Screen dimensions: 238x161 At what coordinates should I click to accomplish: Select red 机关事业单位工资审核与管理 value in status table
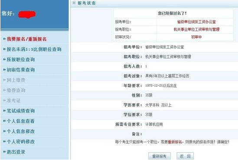(196, 30)
